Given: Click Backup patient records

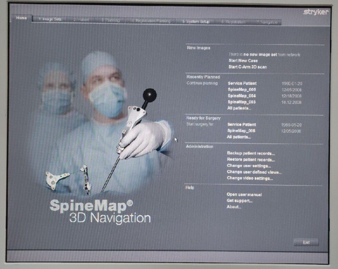Looking at the screenshot, I should [x=251, y=153].
